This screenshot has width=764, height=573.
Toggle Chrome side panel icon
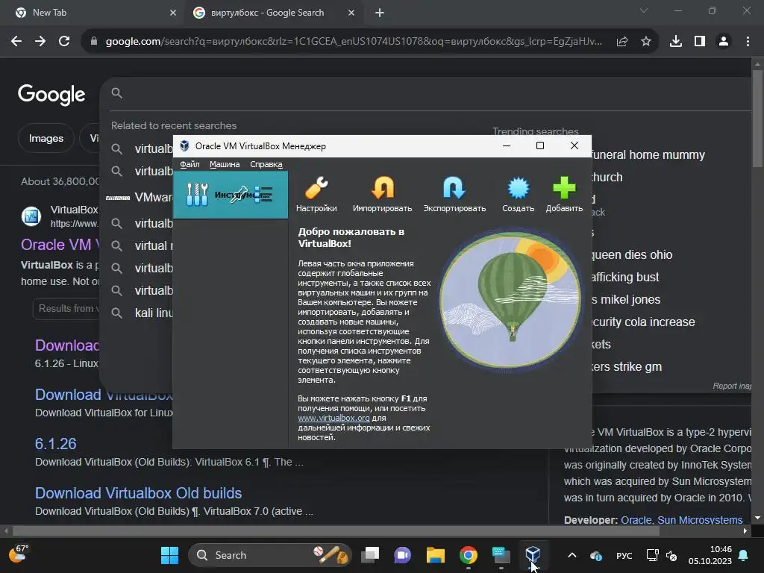[x=700, y=42]
